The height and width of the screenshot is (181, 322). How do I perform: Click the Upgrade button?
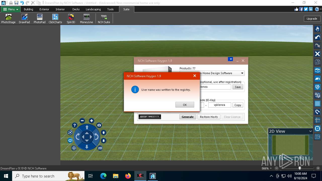point(312,19)
